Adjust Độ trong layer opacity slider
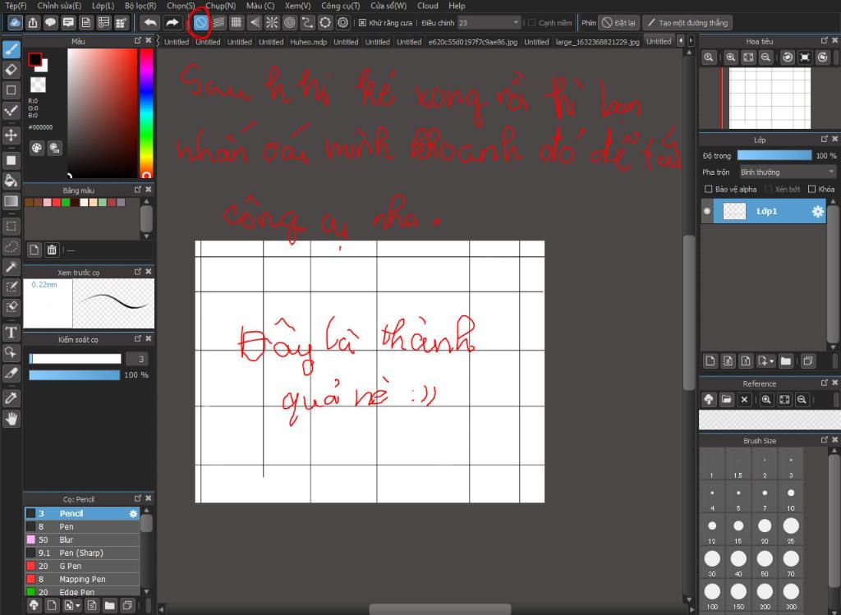 tap(774, 155)
